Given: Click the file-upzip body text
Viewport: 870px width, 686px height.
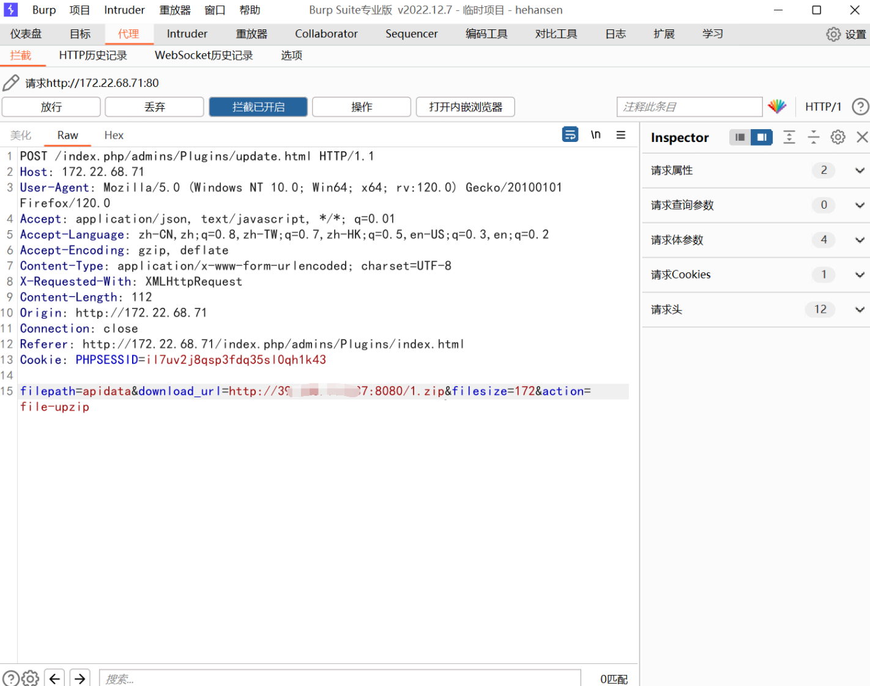Looking at the screenshot, I should (54, 407).
